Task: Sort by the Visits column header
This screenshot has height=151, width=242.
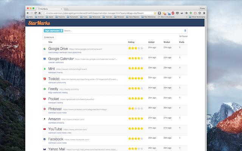Action: (181, 42)
